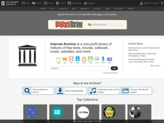Click the upload arrow icon
164x123 pixels.
[162, 3]
